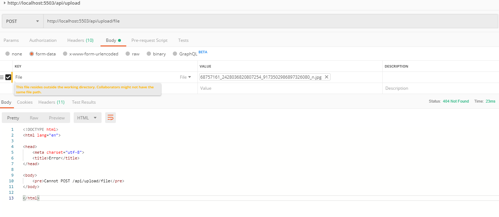The width and height of the screenshot is (499, 217).
Task: Click the html lang="en" line
Action: 42,135
